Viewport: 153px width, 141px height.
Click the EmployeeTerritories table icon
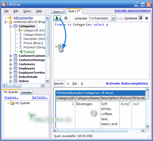(x=15, y=73)
